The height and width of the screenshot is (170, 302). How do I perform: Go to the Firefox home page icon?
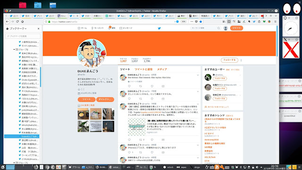[x=22, y=22]
